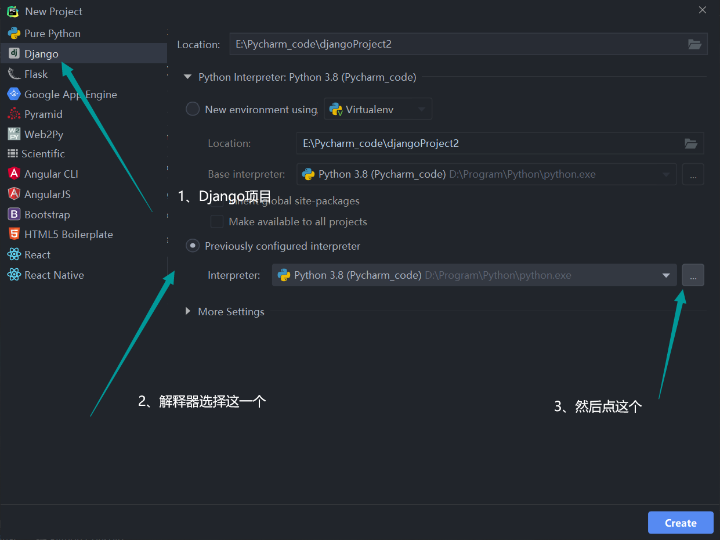Click the Flask horn icon
The image size is (720, 540).
pos(14,74)
